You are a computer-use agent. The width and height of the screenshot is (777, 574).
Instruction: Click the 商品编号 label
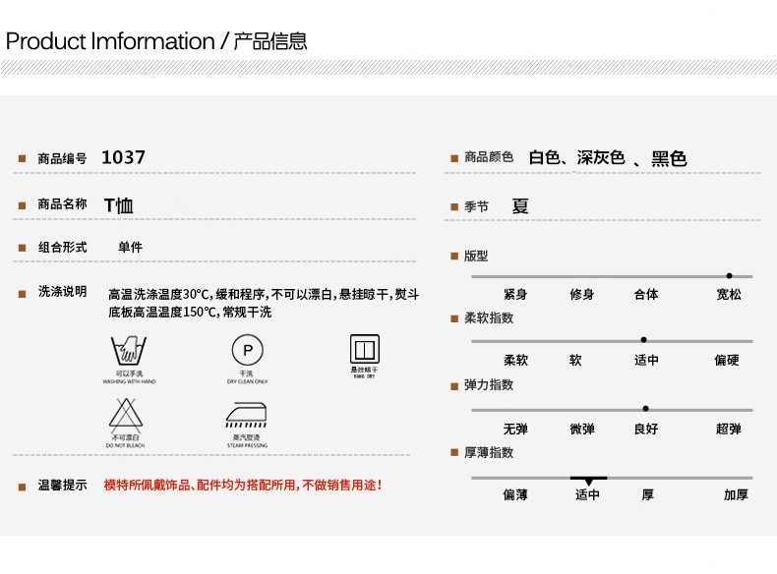coord(62,158)
